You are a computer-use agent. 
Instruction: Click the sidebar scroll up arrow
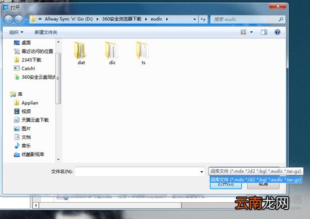click(58, 42)
